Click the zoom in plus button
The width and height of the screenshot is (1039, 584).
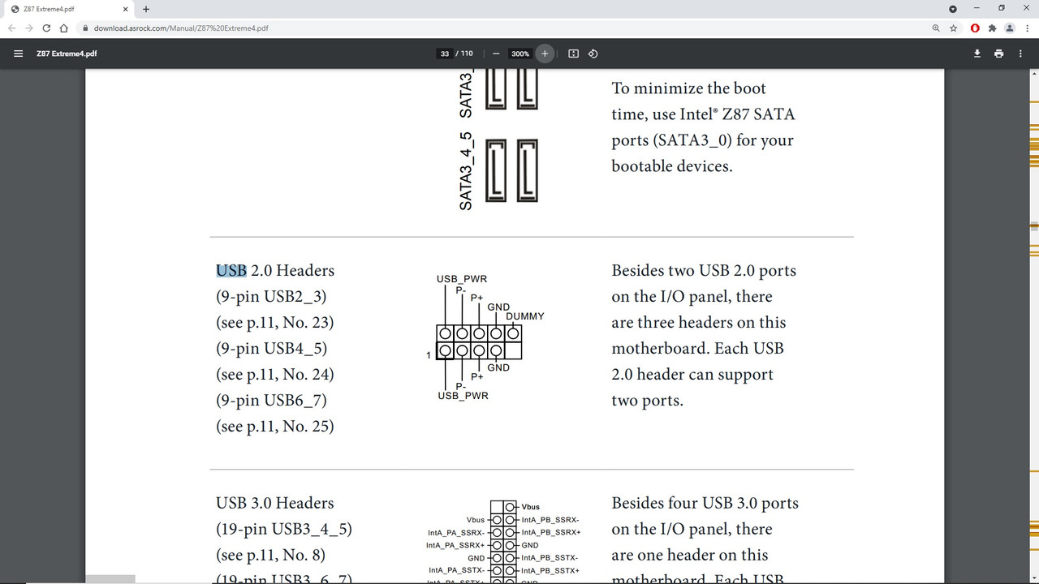(x=545, y=54)
